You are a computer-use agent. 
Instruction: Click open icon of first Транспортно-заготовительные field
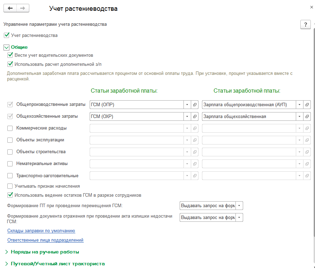point(195,175)
